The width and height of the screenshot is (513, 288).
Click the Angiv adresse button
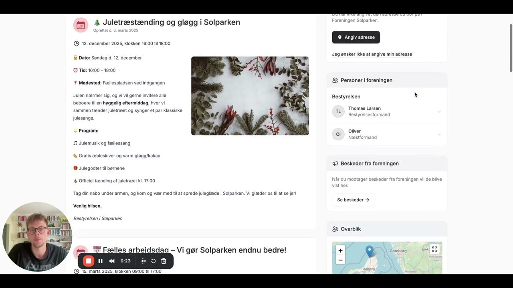click(356, 37)
